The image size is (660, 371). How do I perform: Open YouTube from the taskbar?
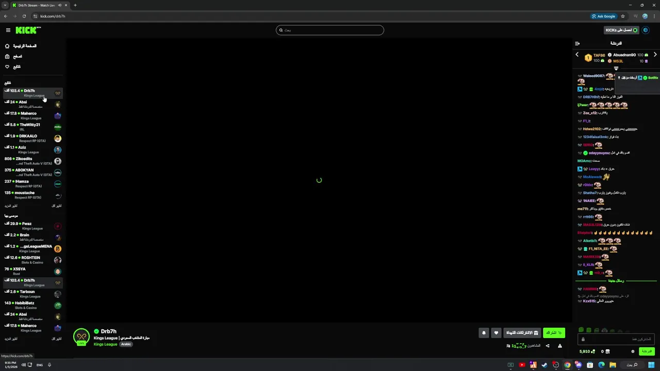click(522, 365)
